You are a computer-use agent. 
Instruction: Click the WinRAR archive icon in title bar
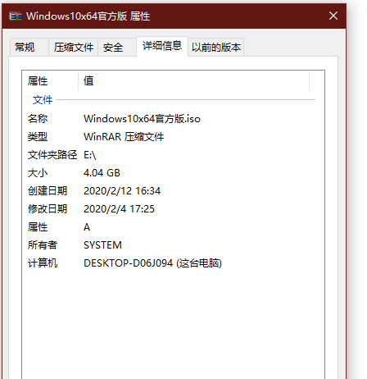15,16
